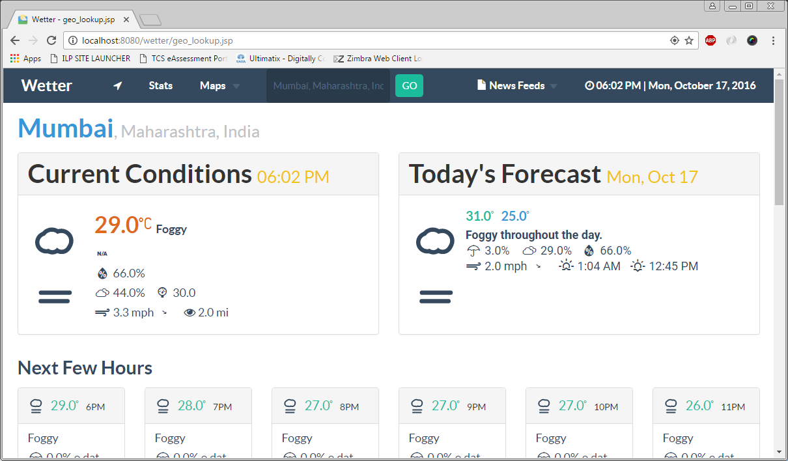Click the cloud icon in Current Conditions
Viewport: 788px width, 461px height.
(x=54, y=241)
